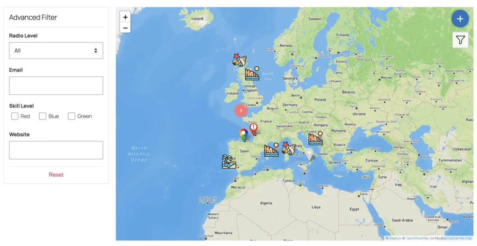Click the cliff marker over Croatia
This screenshot has height=246, width=477.
point(315,139)
